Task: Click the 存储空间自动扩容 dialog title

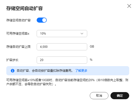Action: pos(25,8)
